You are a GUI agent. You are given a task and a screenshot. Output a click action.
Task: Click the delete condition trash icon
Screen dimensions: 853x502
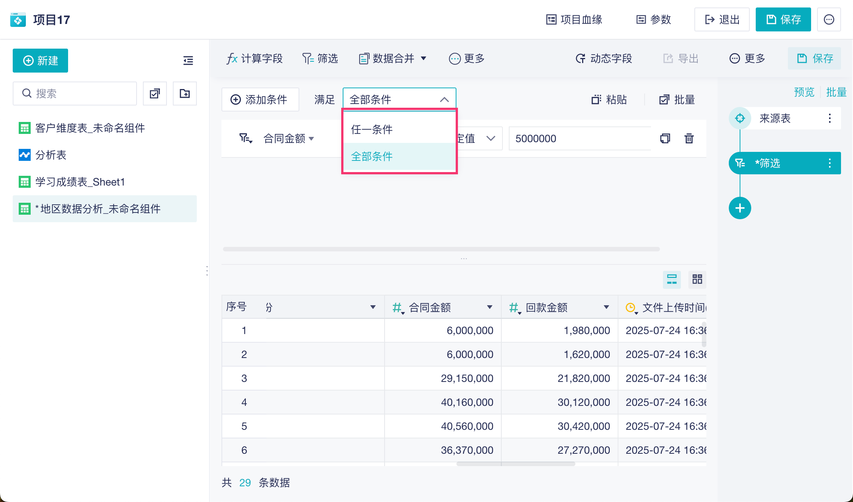coord(689,138)
